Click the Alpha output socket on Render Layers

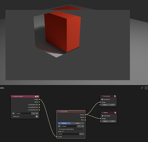coord(39,102)
